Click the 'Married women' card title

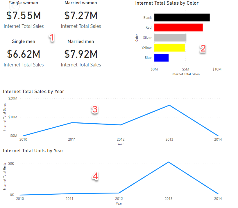tap(81, 3)
